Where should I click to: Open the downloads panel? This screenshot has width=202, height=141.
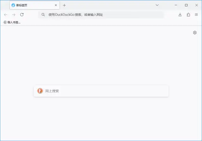[180, 15]
